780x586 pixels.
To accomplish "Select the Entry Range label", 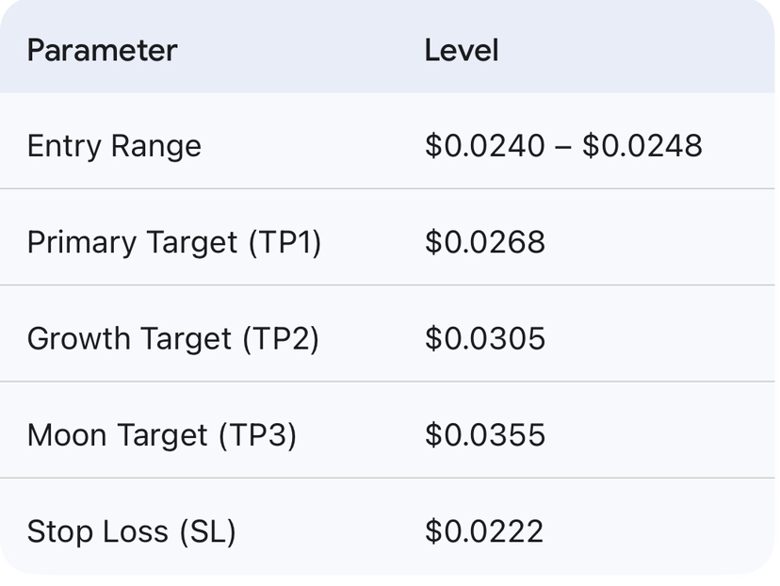I will 114,146.
